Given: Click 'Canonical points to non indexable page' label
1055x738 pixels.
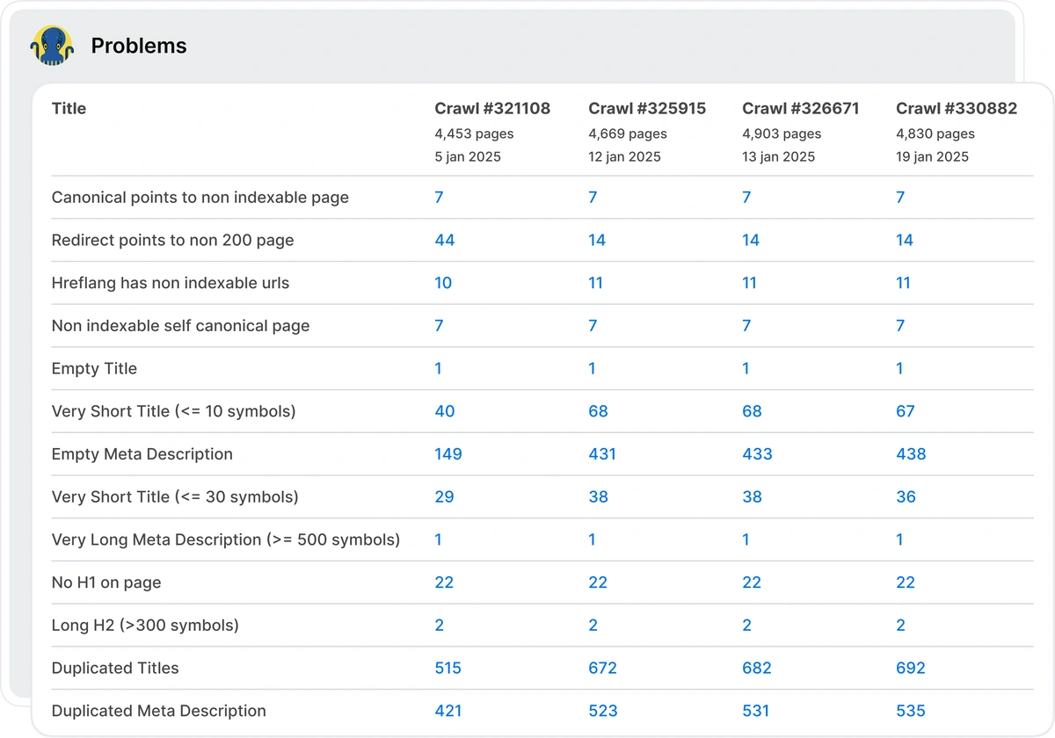Looking at the screenshot, I should click(200, 198).
